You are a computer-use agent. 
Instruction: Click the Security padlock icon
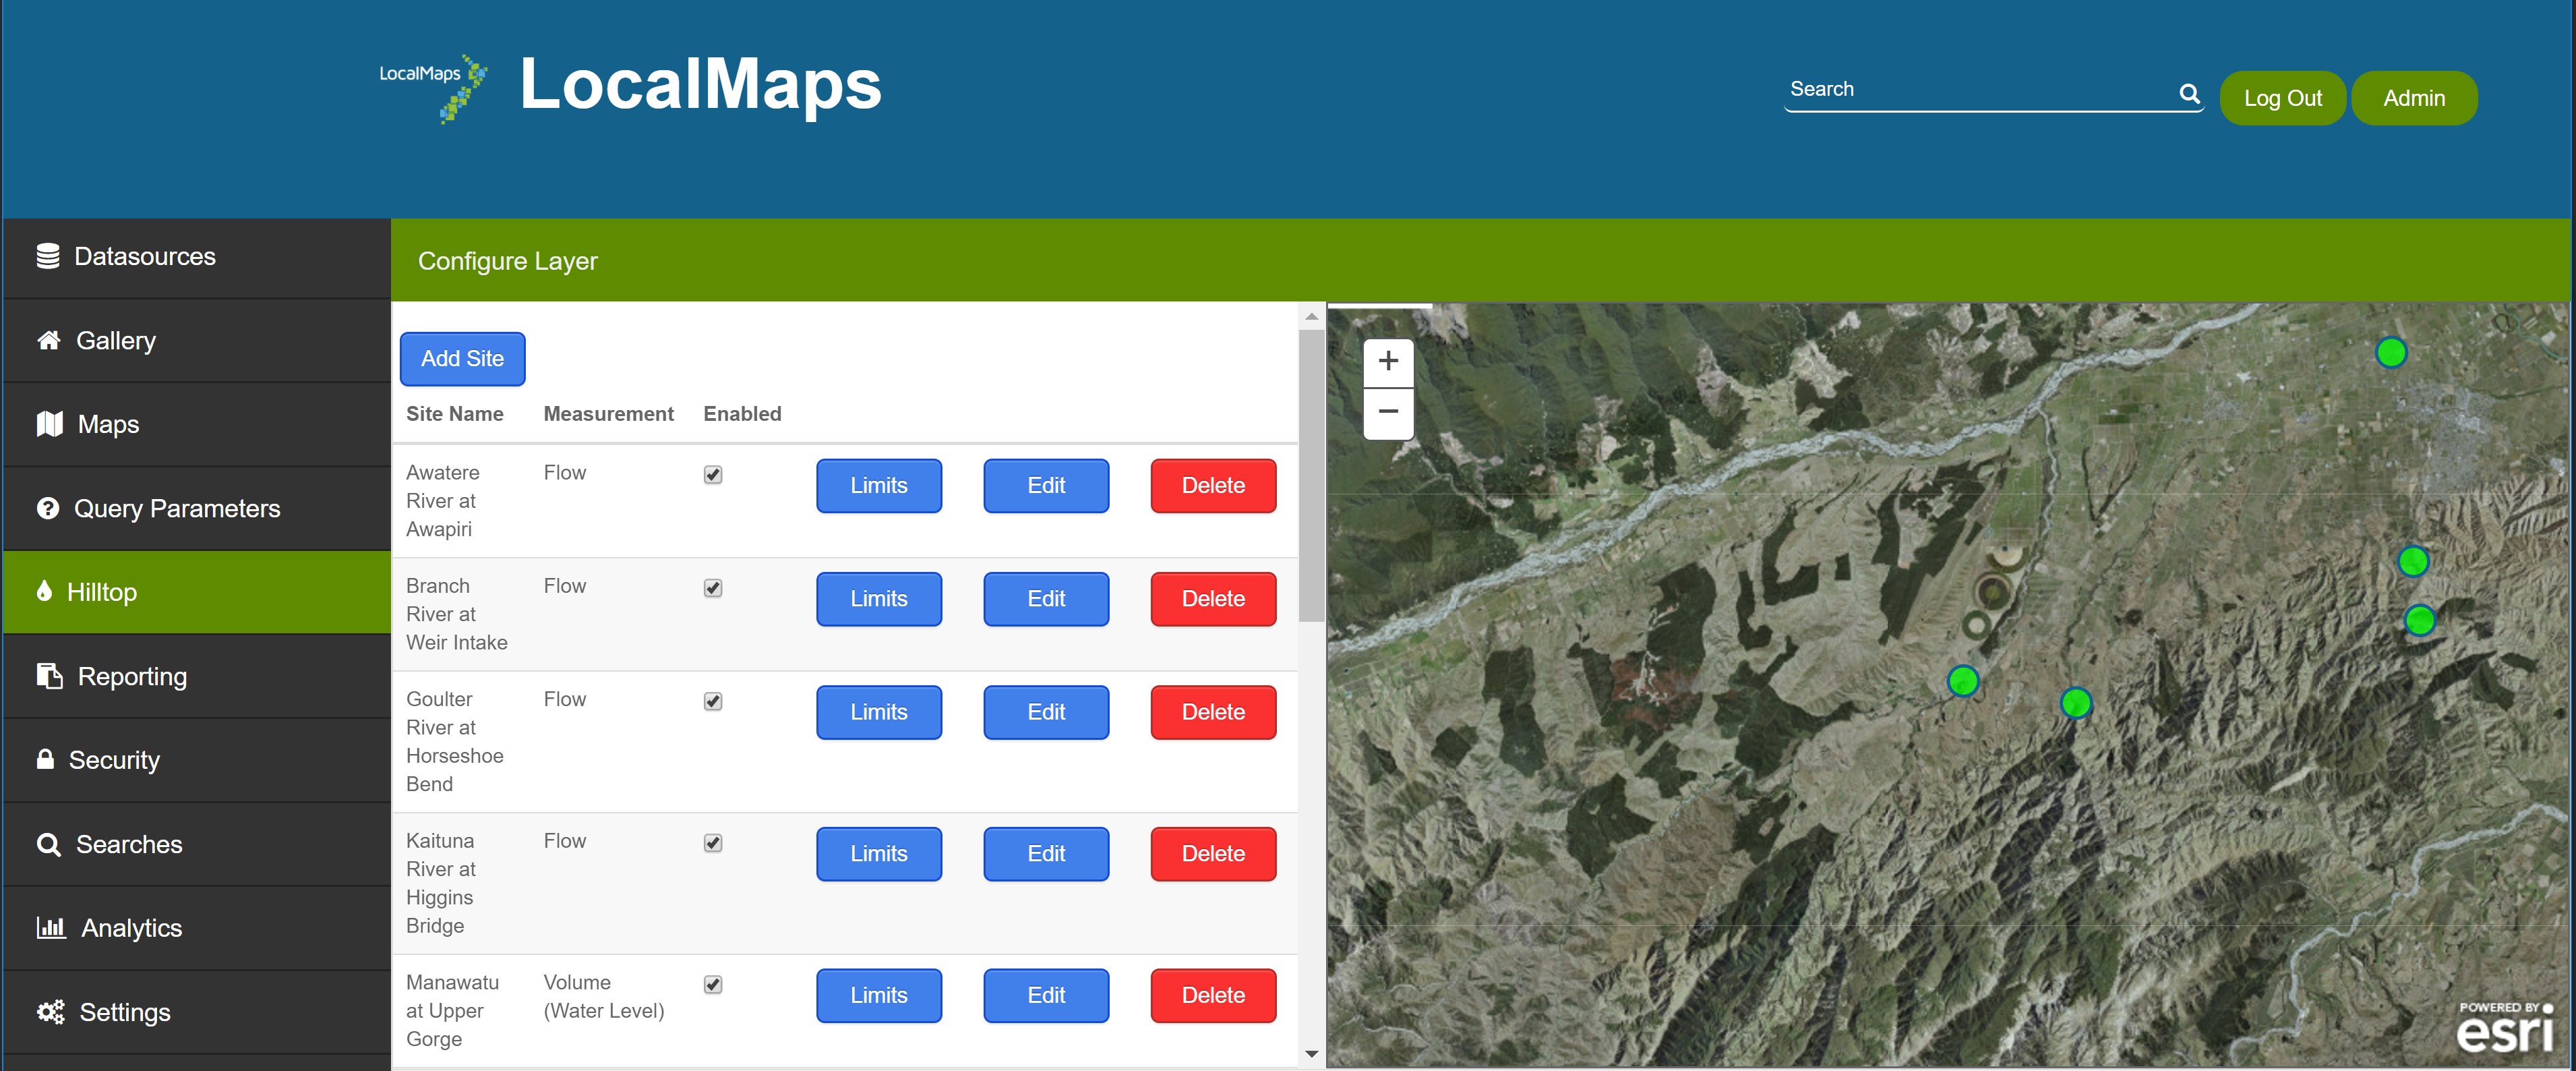45,759
